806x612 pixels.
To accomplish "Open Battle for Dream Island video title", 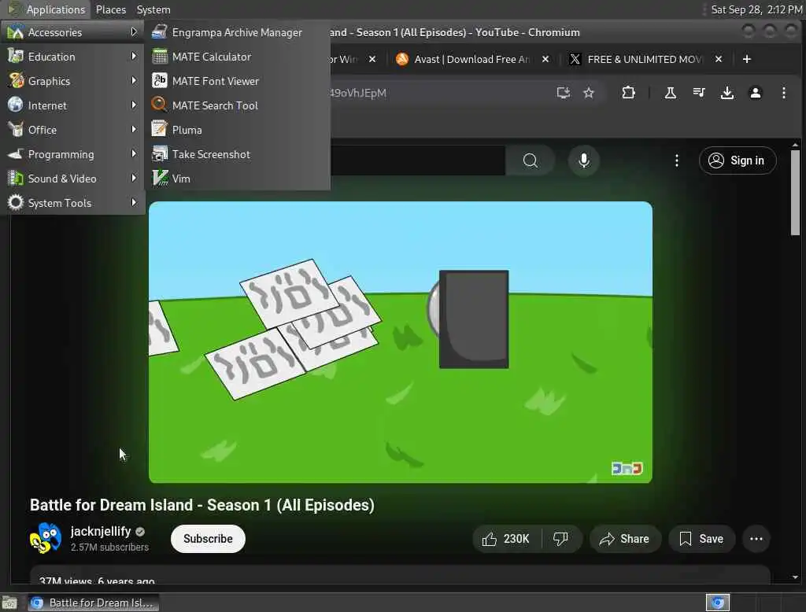I will 202,505.
